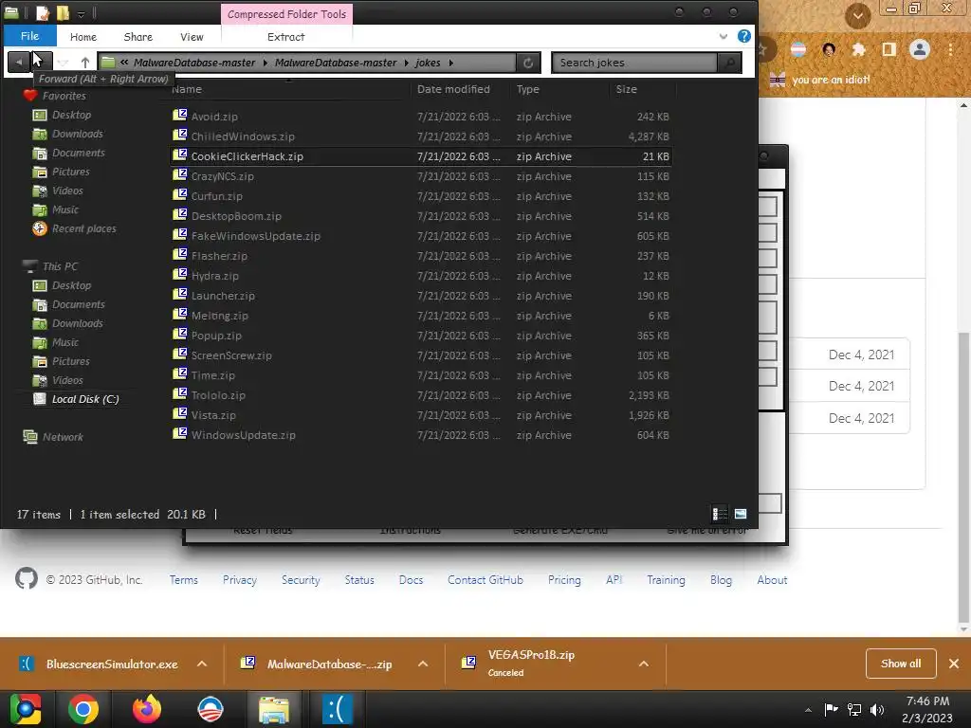Viewport: 971px width, 728px height.
Task: Open the Extract ribbon tab
Action: (x=285, y=37)
